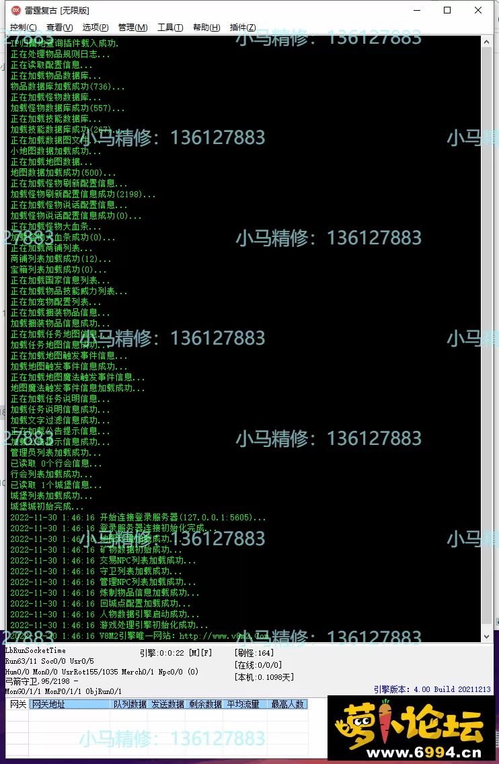Click the 平均流量 column header
The image size is (499, 764).
pyautogui.click(x=243, y=704)
